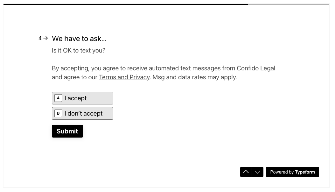335x192 pixels.
Task: Click the A key hint badge
Action: [x=58, y=98]
